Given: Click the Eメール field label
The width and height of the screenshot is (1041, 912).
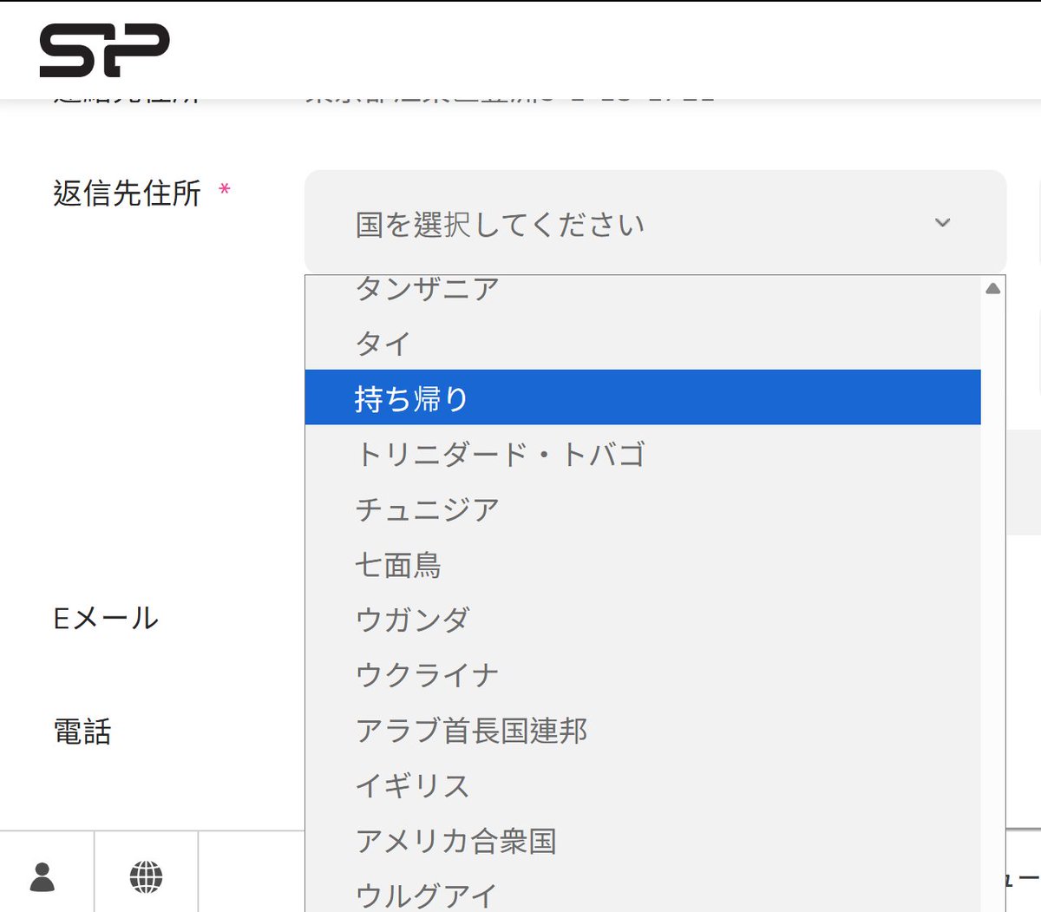Looking at the screenshot, I should [x=104, y=618].
